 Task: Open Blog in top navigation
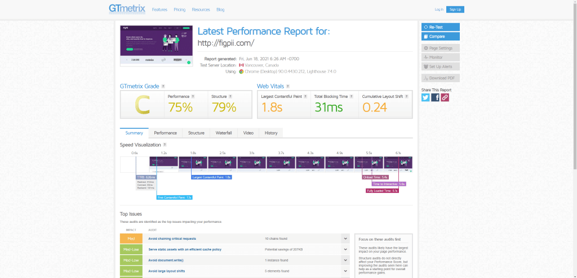coord(220,10)
